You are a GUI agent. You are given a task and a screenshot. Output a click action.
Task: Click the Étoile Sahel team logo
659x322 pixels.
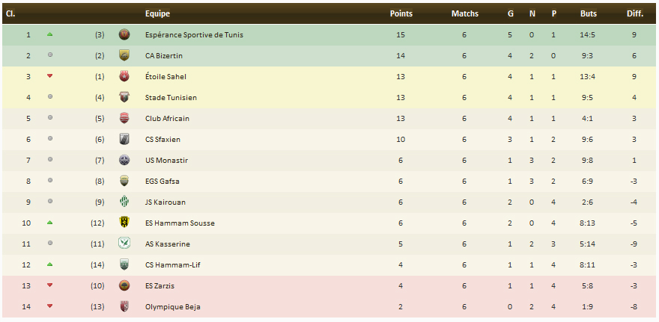(x=124, y=76)
